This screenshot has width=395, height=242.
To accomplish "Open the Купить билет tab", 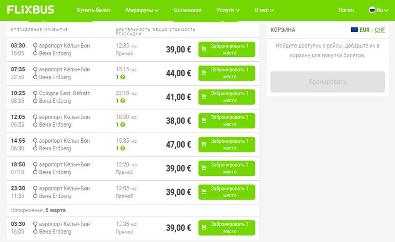I will coord(93,10).
